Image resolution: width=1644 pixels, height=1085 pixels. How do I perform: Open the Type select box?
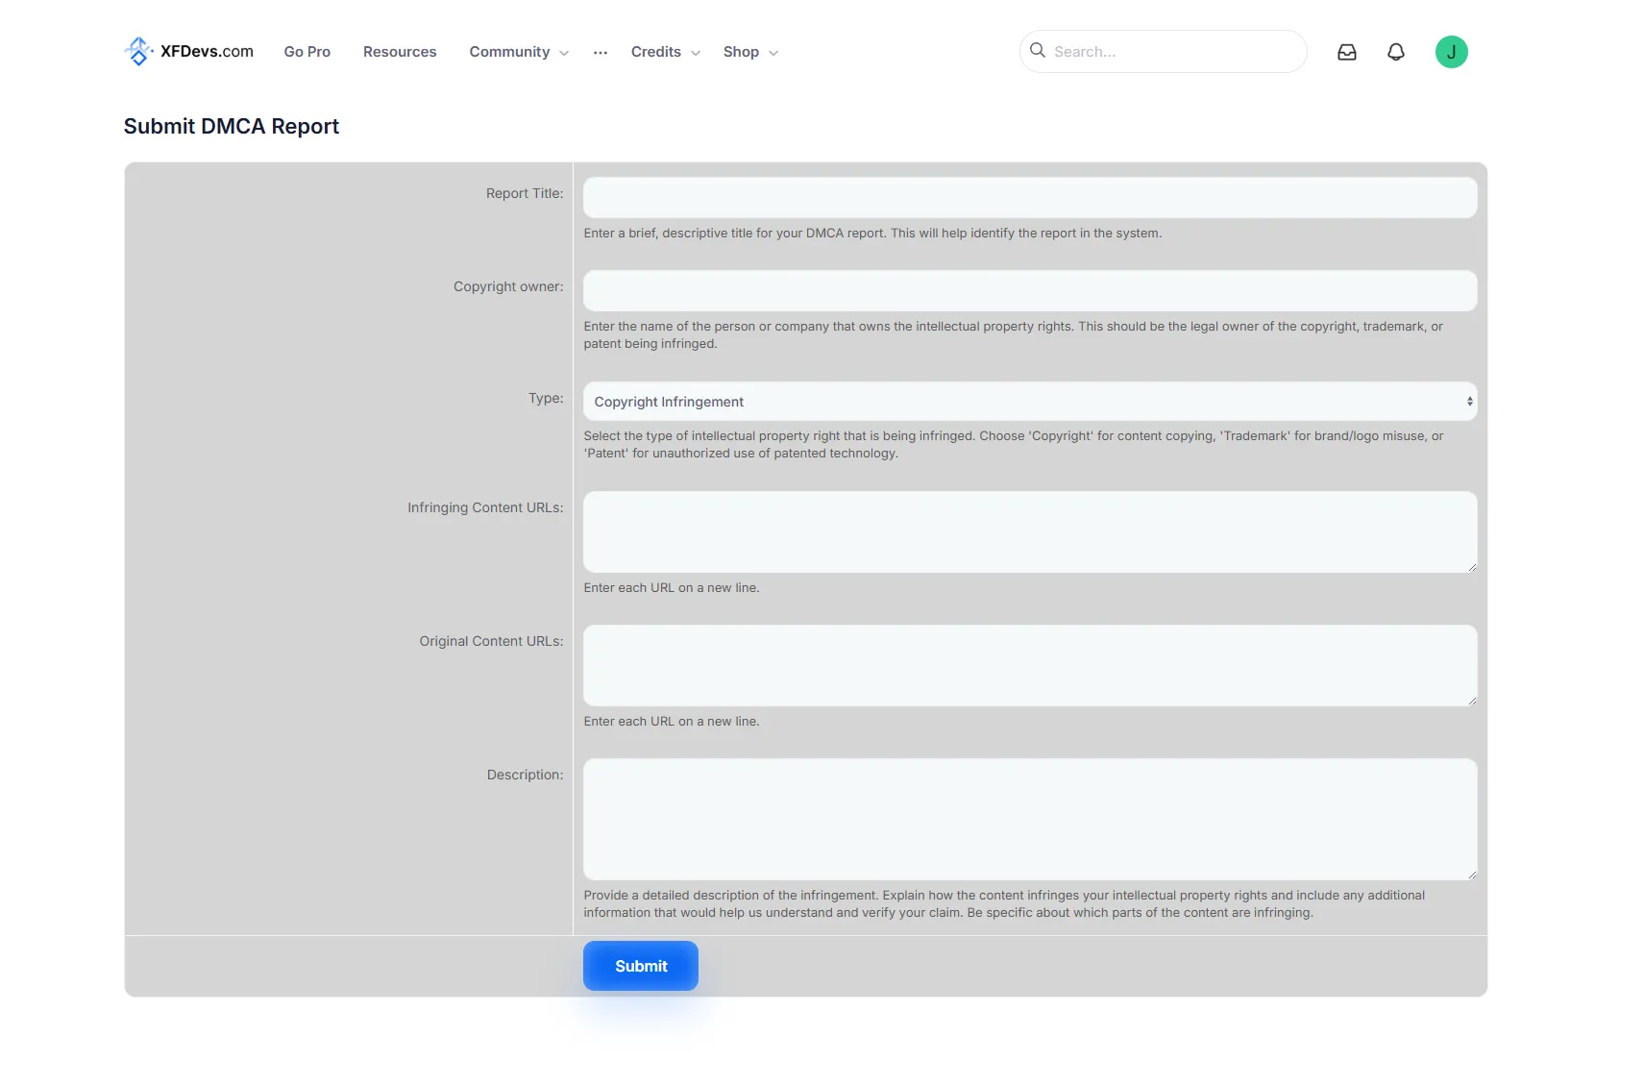tap(1029, 402)
